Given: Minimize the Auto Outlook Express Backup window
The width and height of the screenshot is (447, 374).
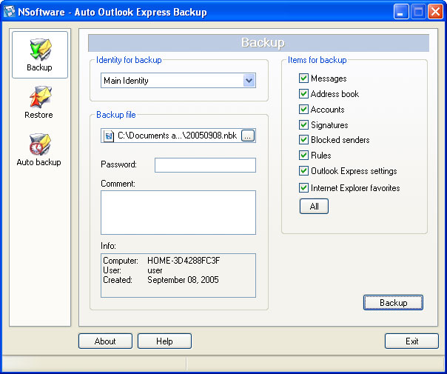Looking at the screenshot, I should coord(400,12).
